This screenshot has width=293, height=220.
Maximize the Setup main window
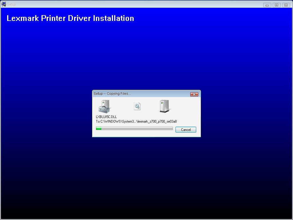coord(277,5)
